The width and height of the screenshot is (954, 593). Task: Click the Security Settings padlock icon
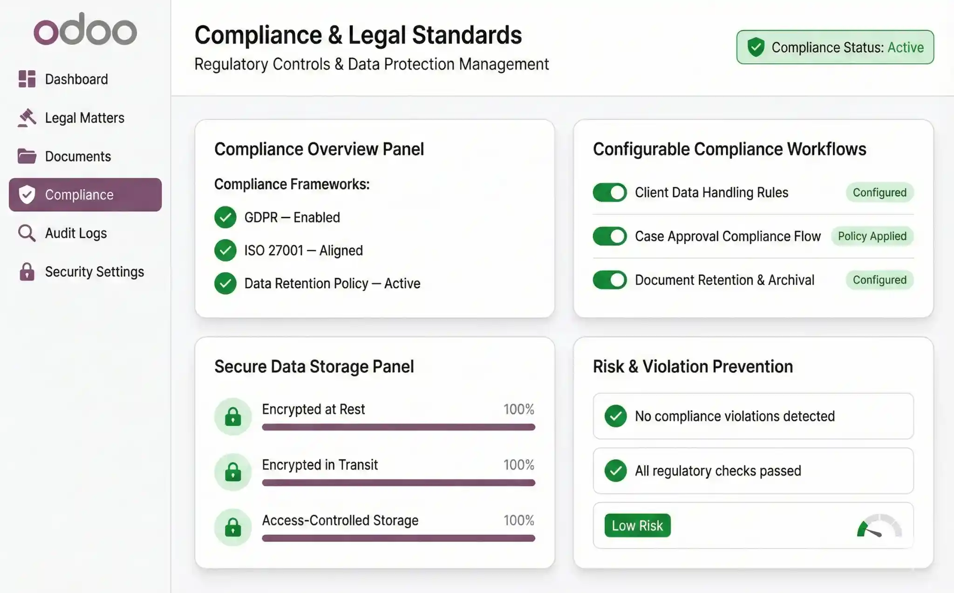[27, 272]
